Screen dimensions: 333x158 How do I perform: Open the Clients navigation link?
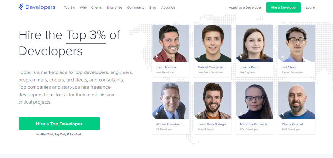coord(97,8)
